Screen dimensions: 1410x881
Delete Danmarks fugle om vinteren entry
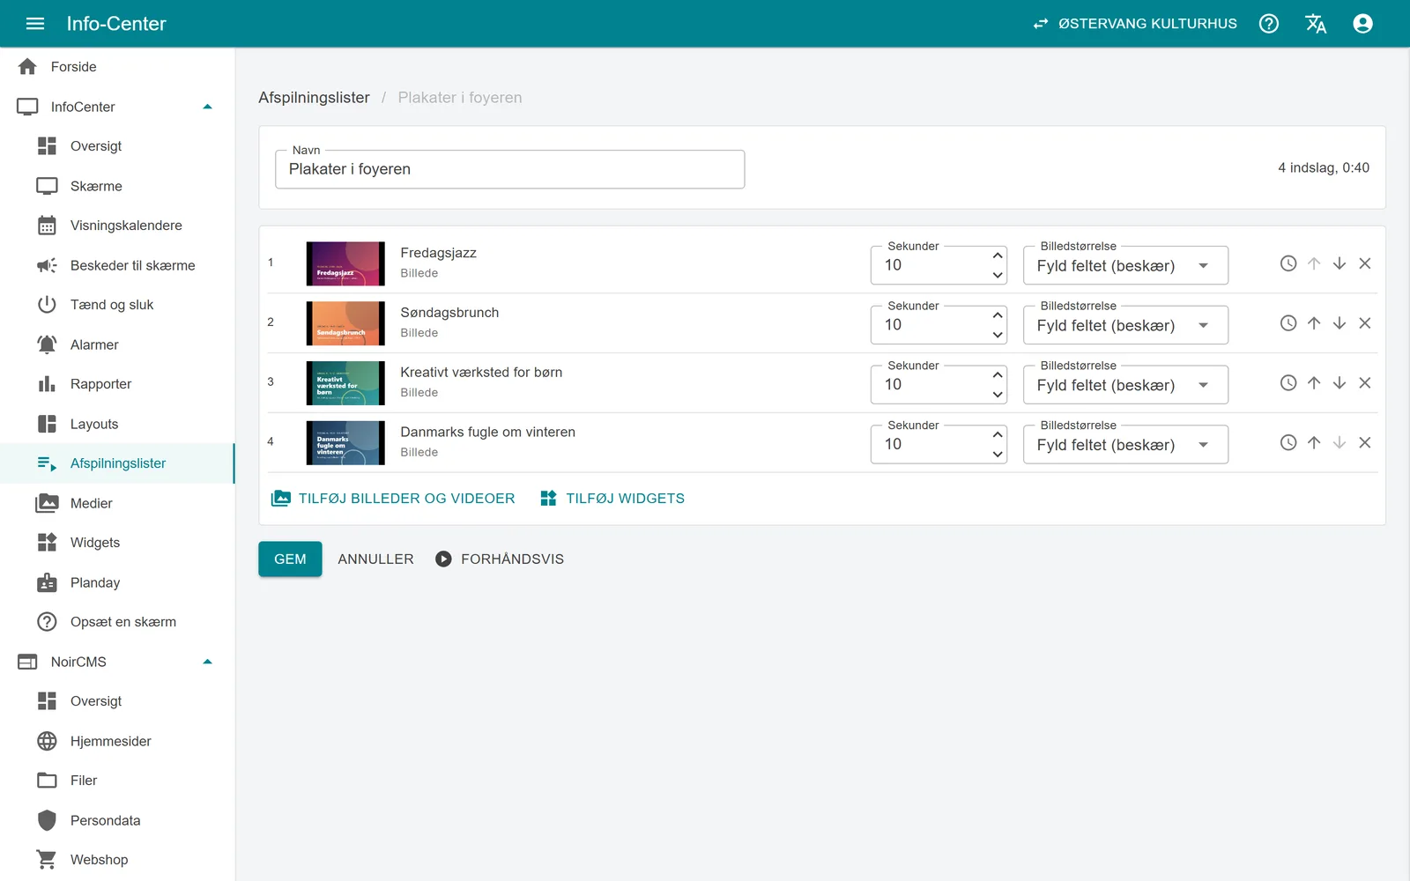(x=1365, y=443)
